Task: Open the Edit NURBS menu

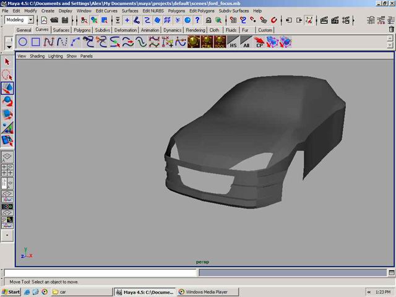Action: (x=155, y=11)
